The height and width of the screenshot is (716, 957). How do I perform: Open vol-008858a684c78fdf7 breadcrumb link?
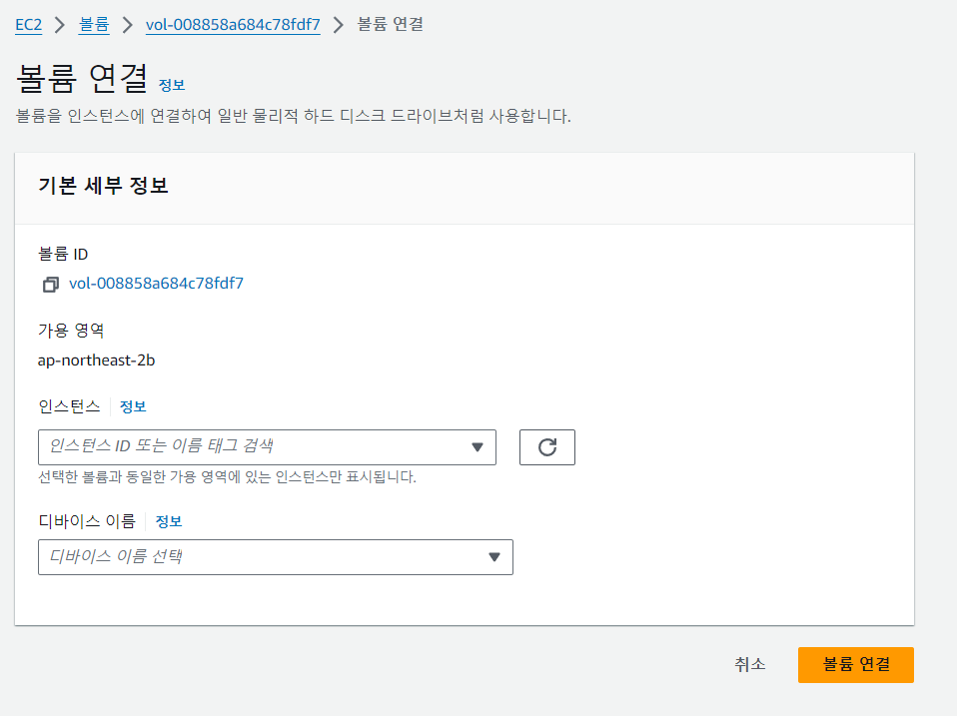pyautogui.click(x=233, y=24)
